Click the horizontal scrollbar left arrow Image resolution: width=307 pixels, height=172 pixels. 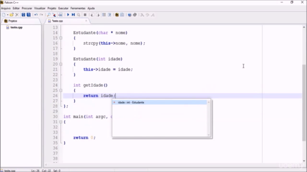[46, 165]
